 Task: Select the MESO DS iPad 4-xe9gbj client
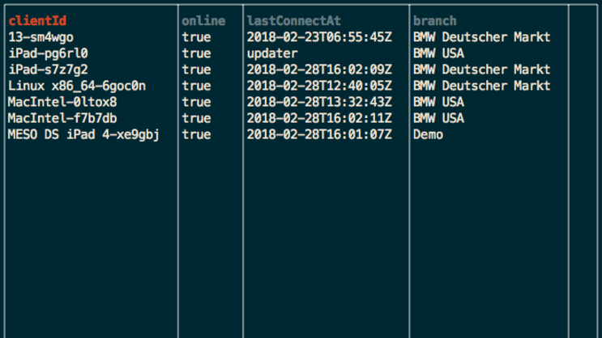[83, 134]
